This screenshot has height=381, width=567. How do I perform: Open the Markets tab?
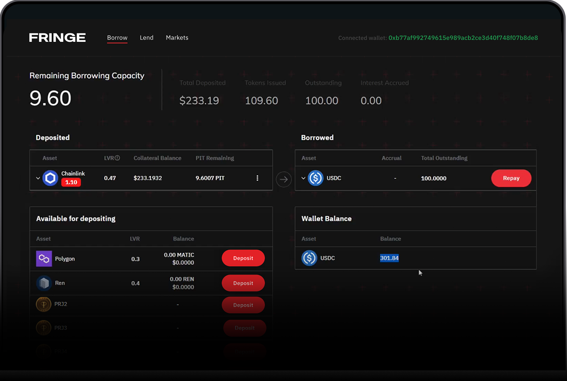(177, 38)
